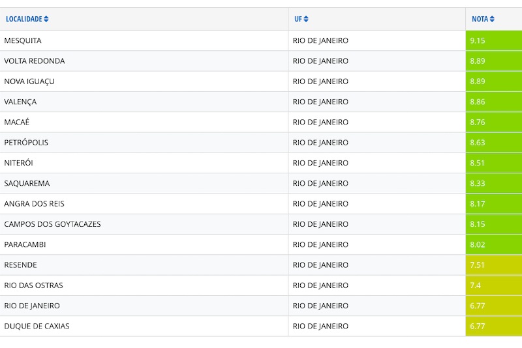Select NOVA IGUAÇU in the locality column
The image size is (522, 348).
pyautogui.click(x=30, y=81)
